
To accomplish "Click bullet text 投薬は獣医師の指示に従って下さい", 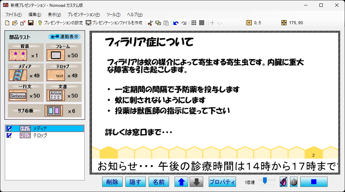I will click(172, 111).
